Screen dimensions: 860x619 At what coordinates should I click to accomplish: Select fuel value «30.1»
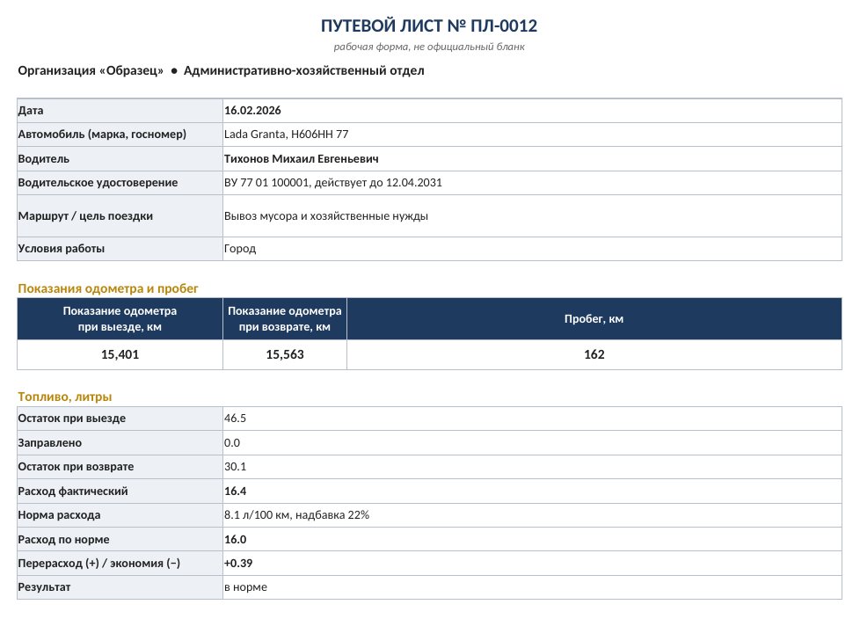coord(235,467)
